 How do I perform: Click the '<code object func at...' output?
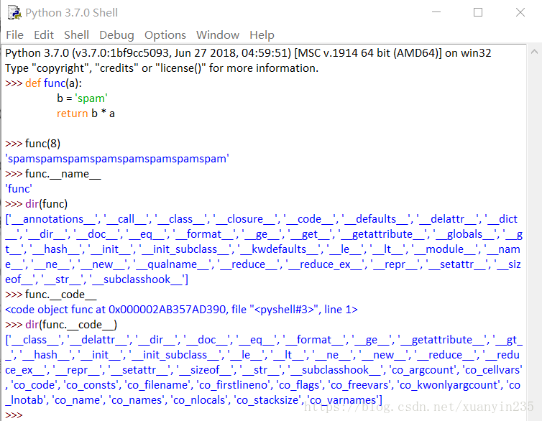coord(181,310)
